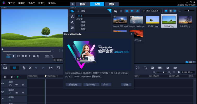The image size is (197, 104).
Task: Open the 工具(T) menu
Action: (32, 3)
